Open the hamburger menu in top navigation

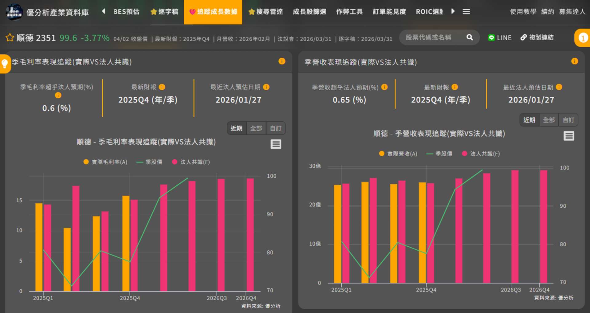click(x=466, y=12)
